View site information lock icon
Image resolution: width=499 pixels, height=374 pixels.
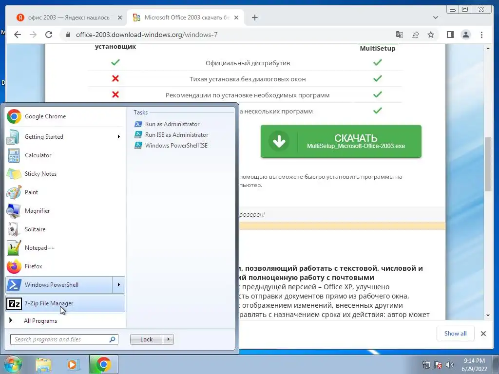coord(68,35)
